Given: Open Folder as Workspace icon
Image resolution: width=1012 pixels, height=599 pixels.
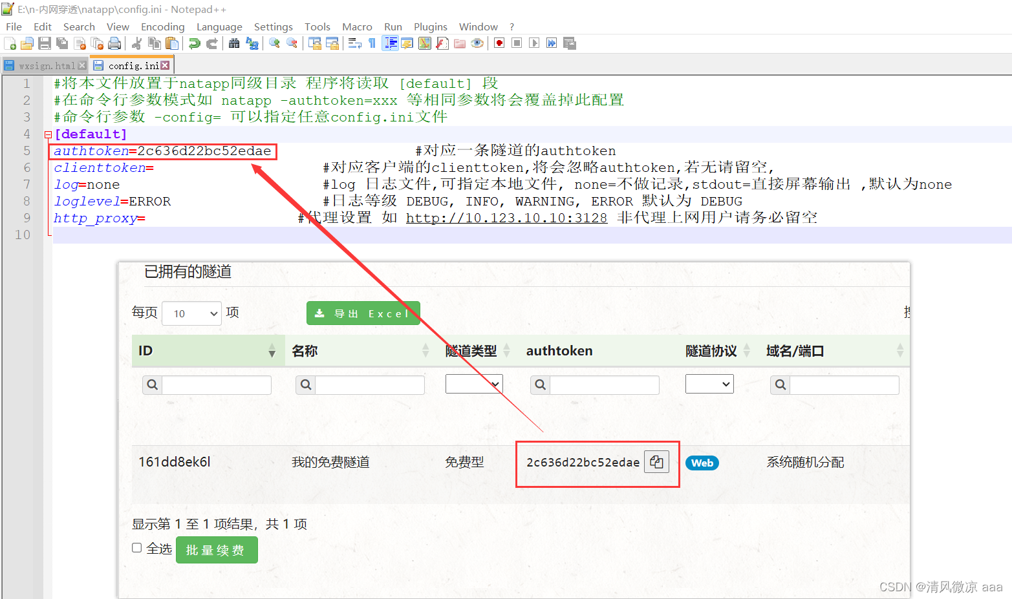Looking at the screenshot, I should click(460, 43).
